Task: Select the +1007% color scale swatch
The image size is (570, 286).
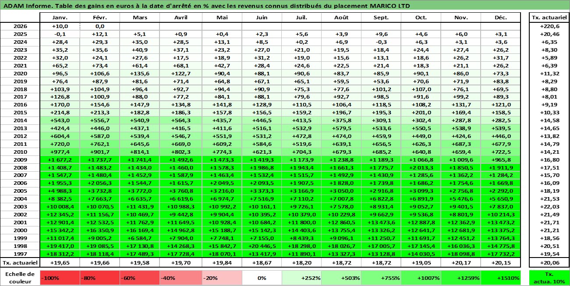Action: [421, 278]
